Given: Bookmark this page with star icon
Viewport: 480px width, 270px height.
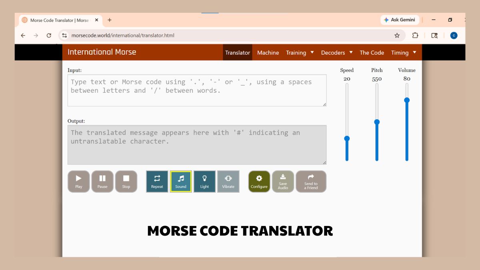Looking at the screenshot, I should [397, 35].
